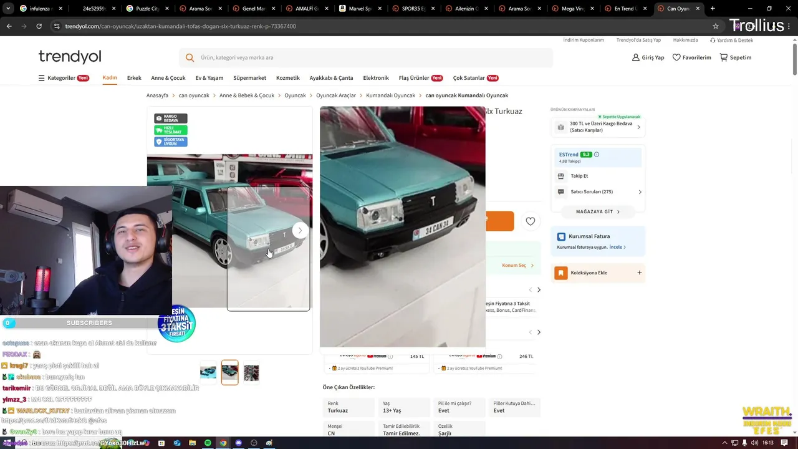Screen dimensions: 798x449
Task: Click the Kargo Bedava badge on image
Action: coord(171,118)
